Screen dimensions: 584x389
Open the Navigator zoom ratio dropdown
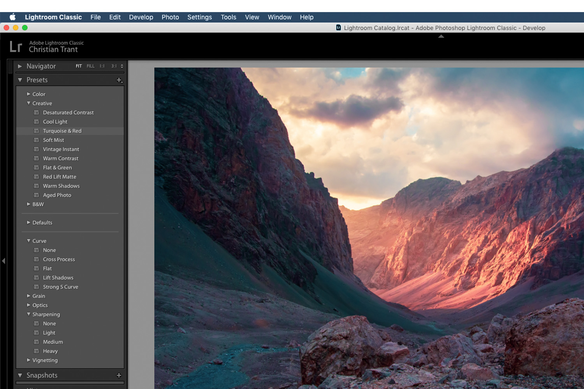[x=122, y=66]
